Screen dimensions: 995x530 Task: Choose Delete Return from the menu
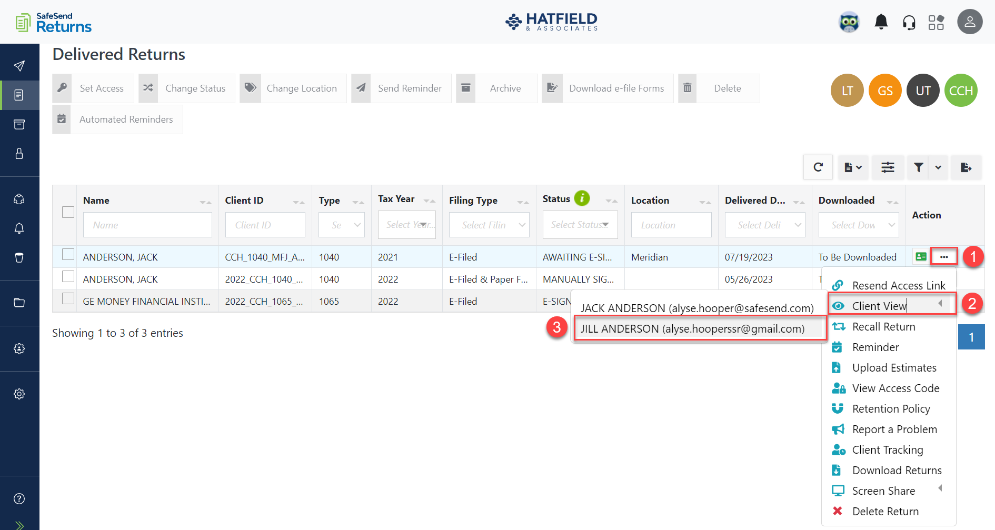coord(885,511)
